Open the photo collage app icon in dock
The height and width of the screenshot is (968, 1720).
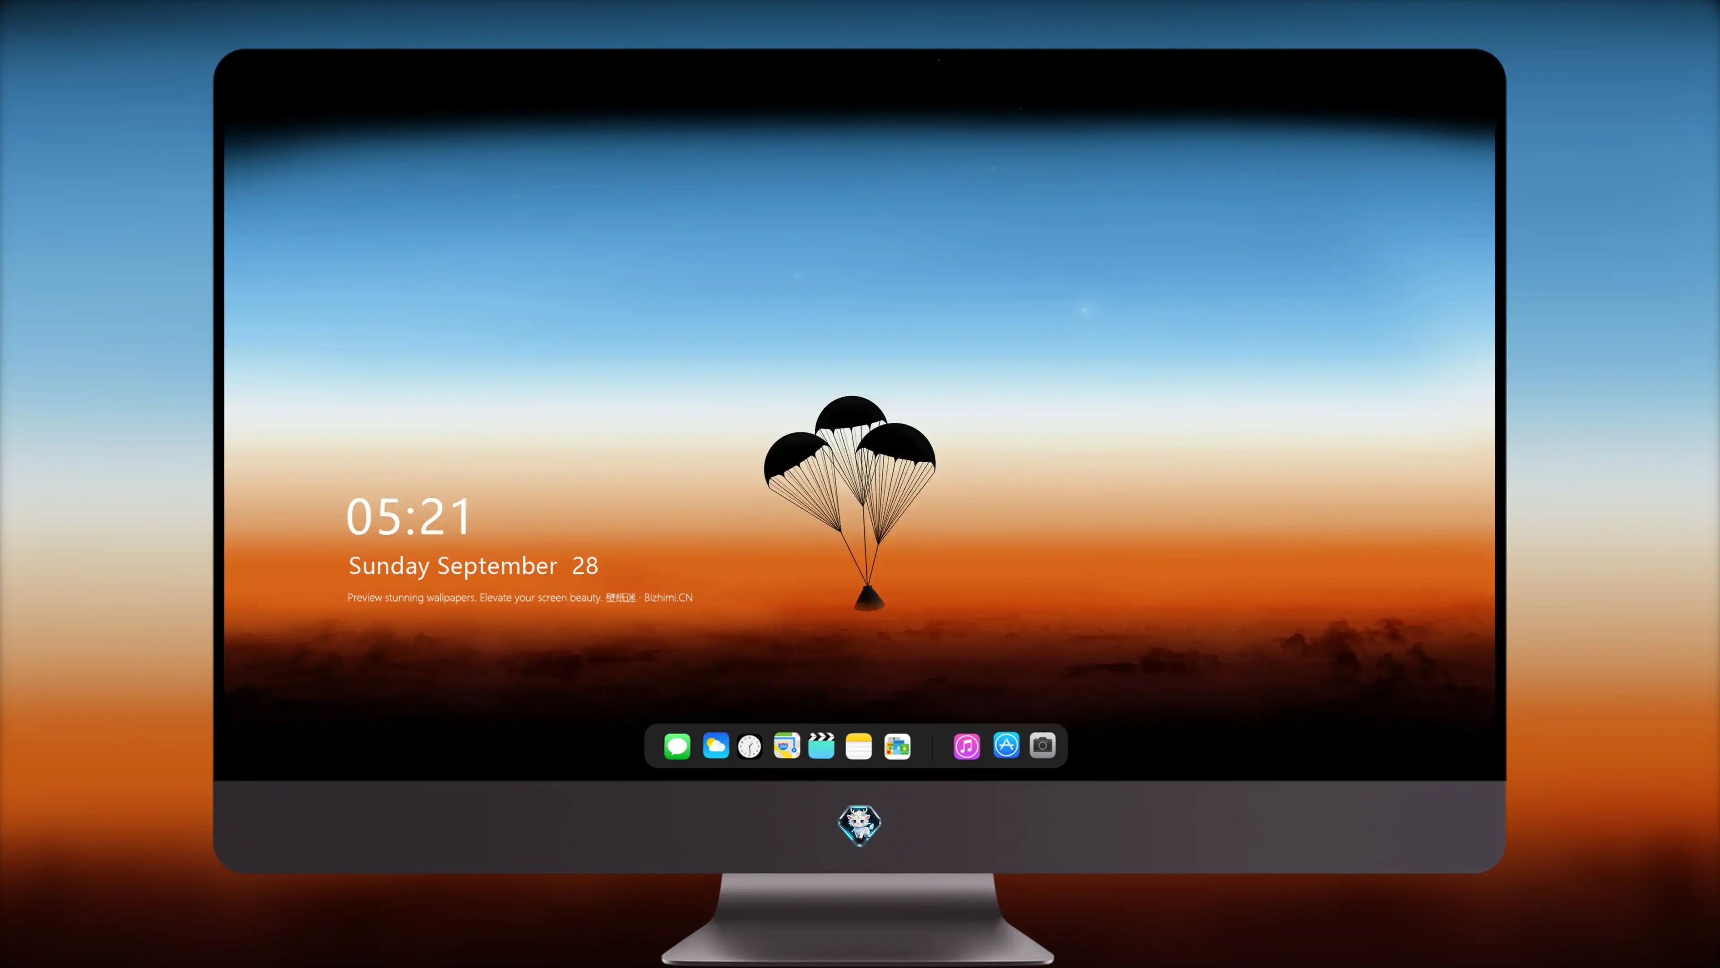coord(897,746)
